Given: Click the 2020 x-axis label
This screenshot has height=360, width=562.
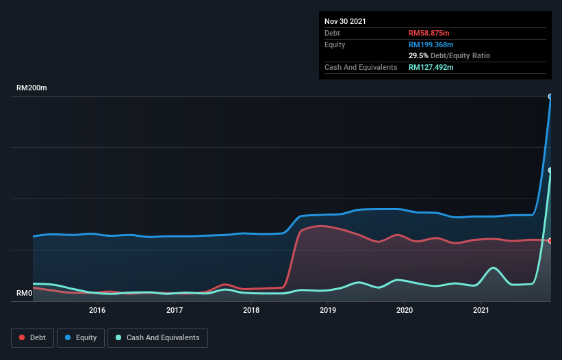Looking at the screenshot, I should [405, 310].
